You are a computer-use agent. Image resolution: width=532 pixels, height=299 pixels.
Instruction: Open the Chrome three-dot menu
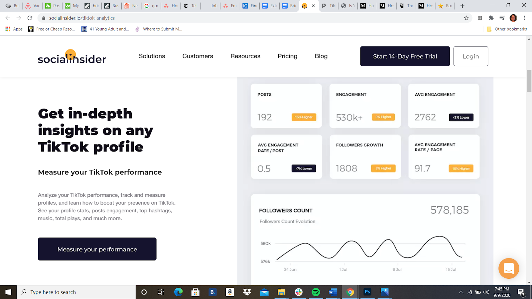524,18
